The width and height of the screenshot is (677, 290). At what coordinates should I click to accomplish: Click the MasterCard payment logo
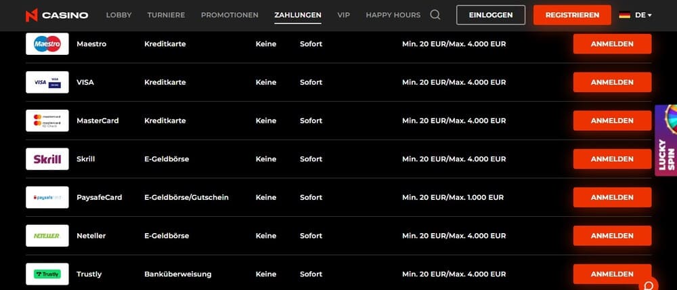click(x=47, y=121)
